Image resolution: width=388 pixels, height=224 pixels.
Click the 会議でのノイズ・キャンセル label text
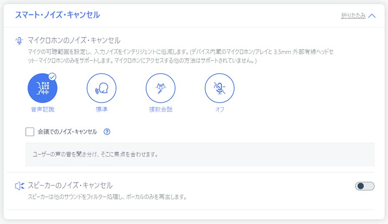pyautogui.click(x=67, y=132)
